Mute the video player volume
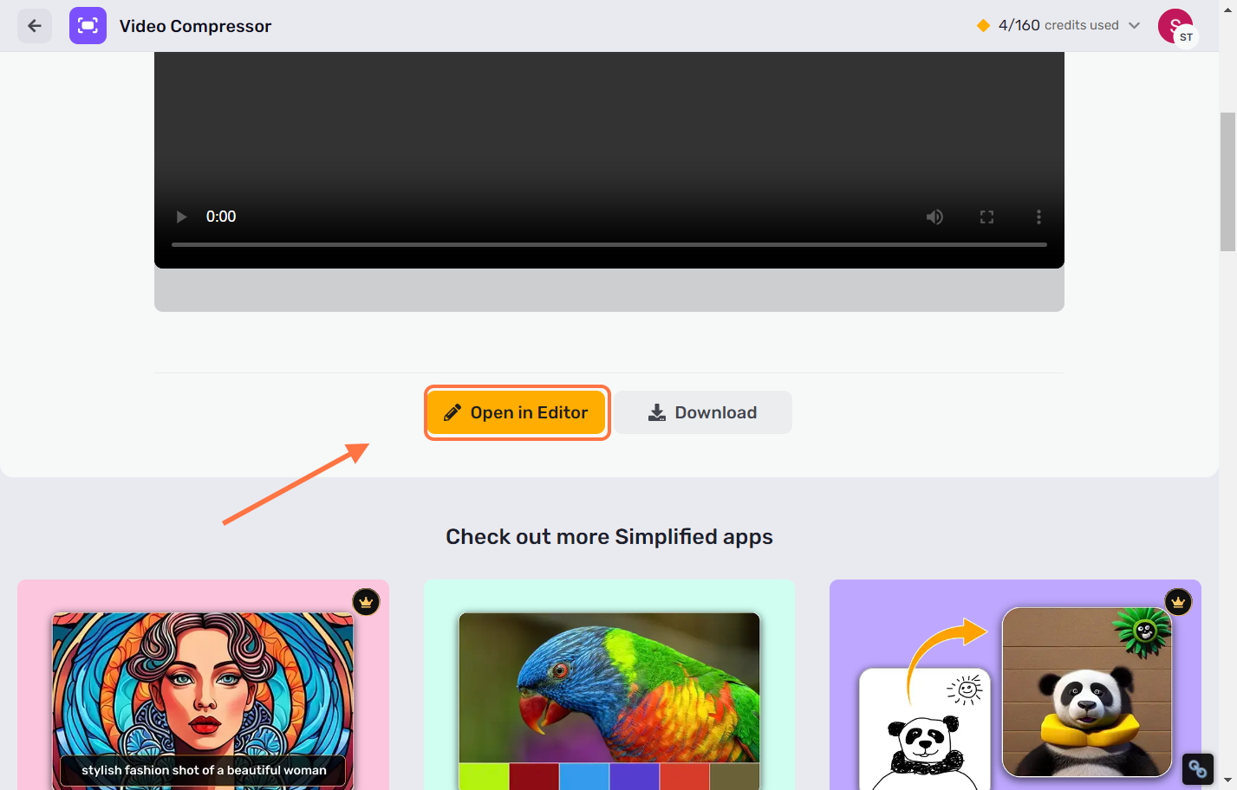 [x=934, y=217]
